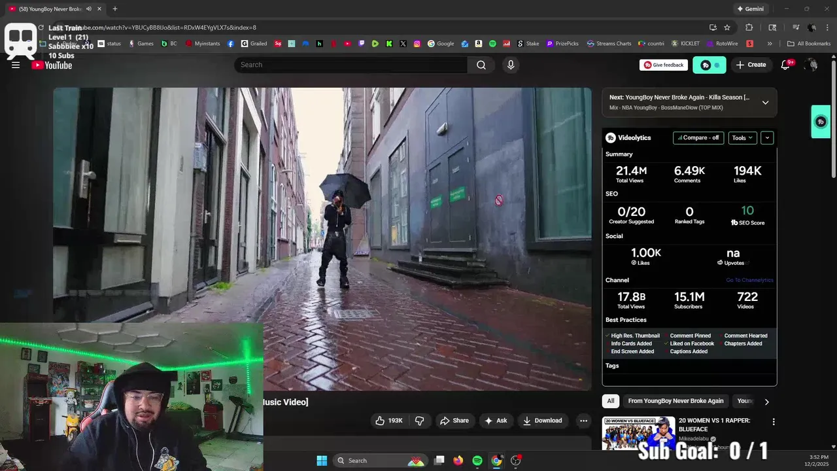Open options menu for 20 WOMEN VS 1 RAPPER video
837x471 pixels.
774,422
